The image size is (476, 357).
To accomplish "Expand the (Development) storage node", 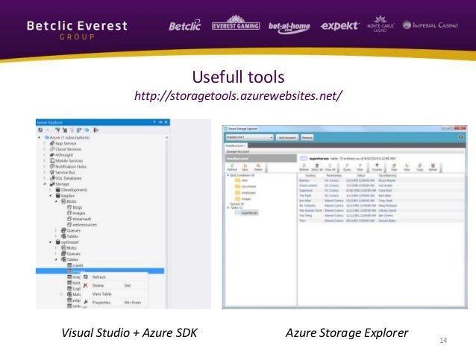I will coord(51,189).
